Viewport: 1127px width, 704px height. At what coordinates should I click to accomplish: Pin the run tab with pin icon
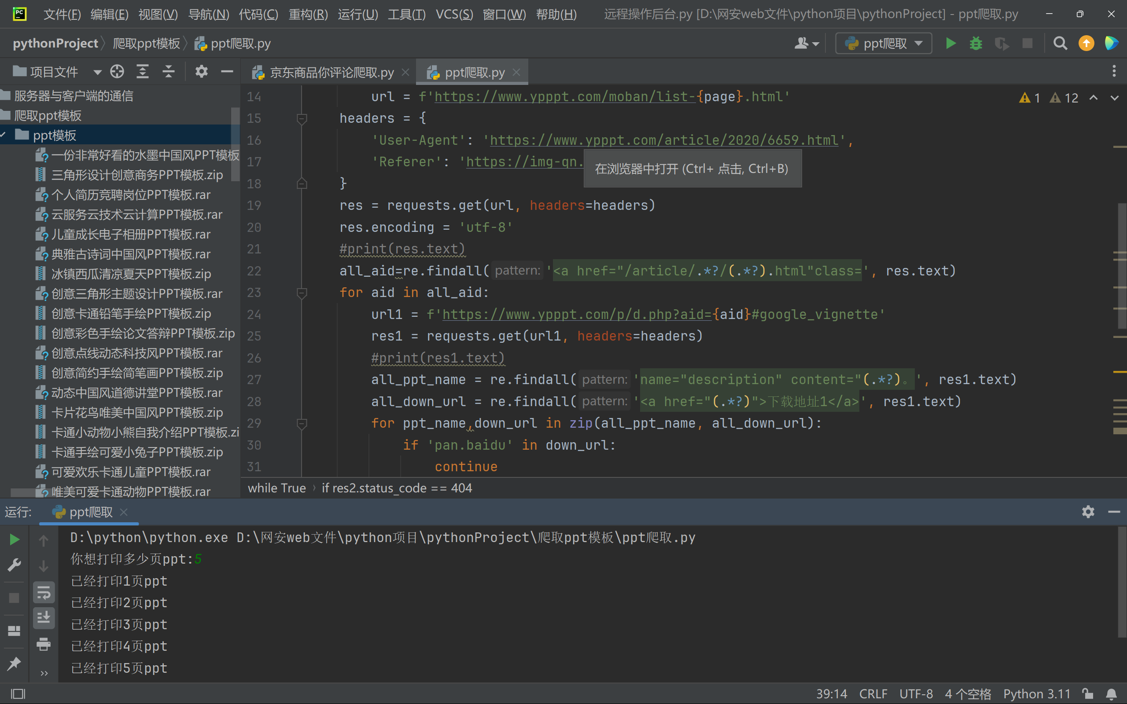pos(15,663)
